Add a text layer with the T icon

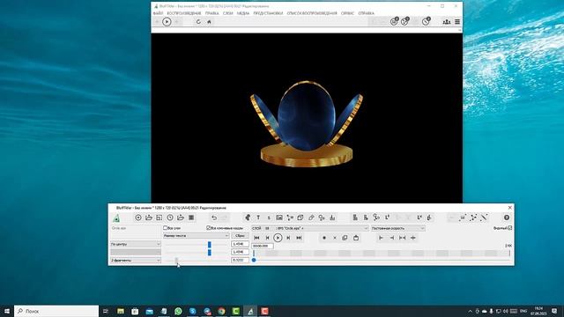coord(258,217)
